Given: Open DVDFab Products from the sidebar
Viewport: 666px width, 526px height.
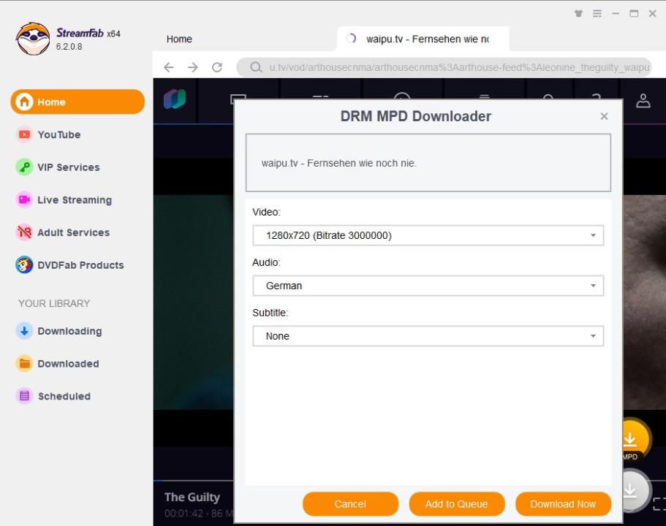Looking at the screenshot, I should (25, 265).
